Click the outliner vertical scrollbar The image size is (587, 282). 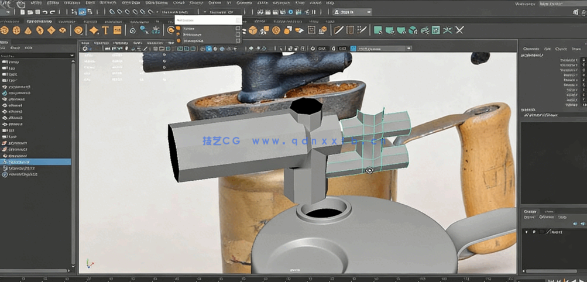(73, 164)
